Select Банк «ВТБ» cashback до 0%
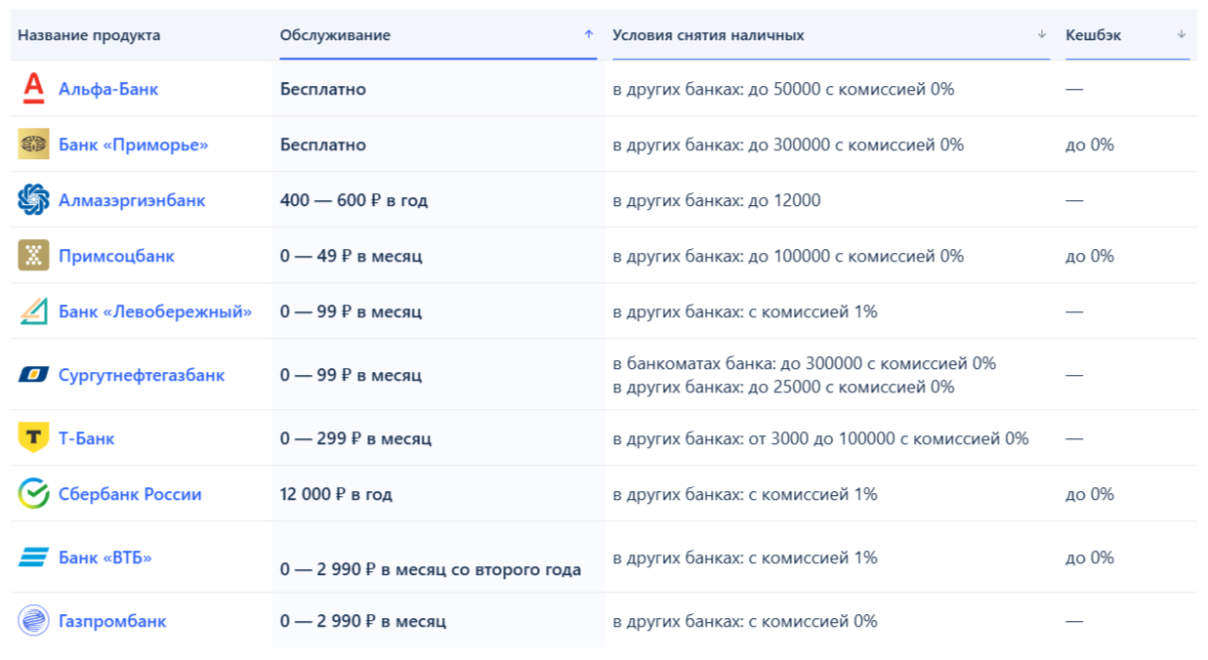The image size is (1208, 660). (1090, 557)
